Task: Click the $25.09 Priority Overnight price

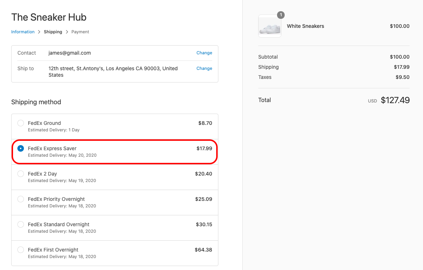Action: pos(204,199)
